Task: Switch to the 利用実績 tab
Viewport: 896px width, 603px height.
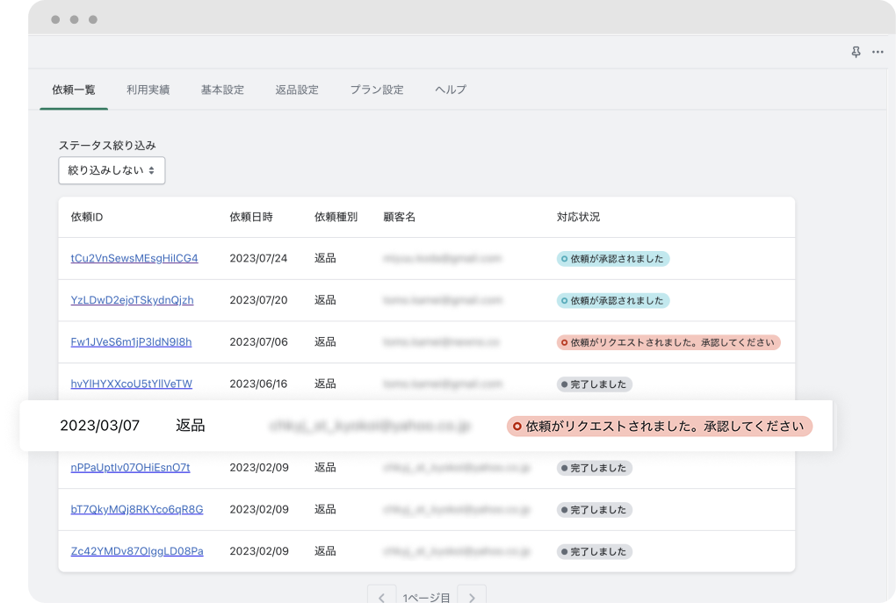Action: (x=148, y=89)
